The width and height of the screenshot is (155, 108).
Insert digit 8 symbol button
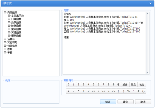pos(108,84)
